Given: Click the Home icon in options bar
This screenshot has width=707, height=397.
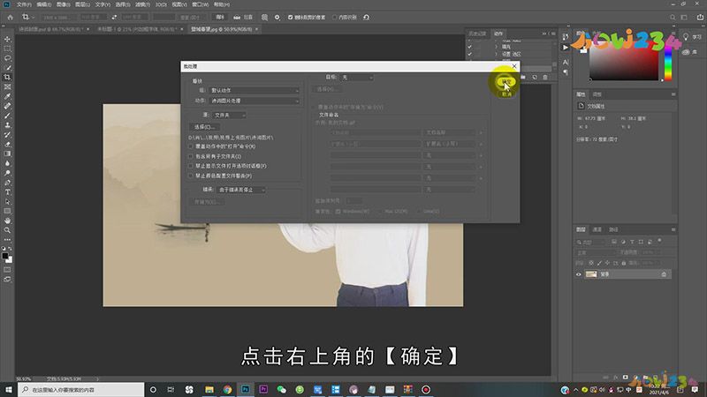Looking at the screenshot, I should [11, 17].
